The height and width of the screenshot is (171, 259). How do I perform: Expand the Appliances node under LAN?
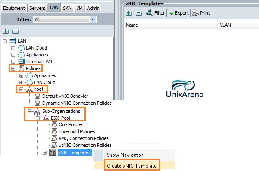click(13, 55)
